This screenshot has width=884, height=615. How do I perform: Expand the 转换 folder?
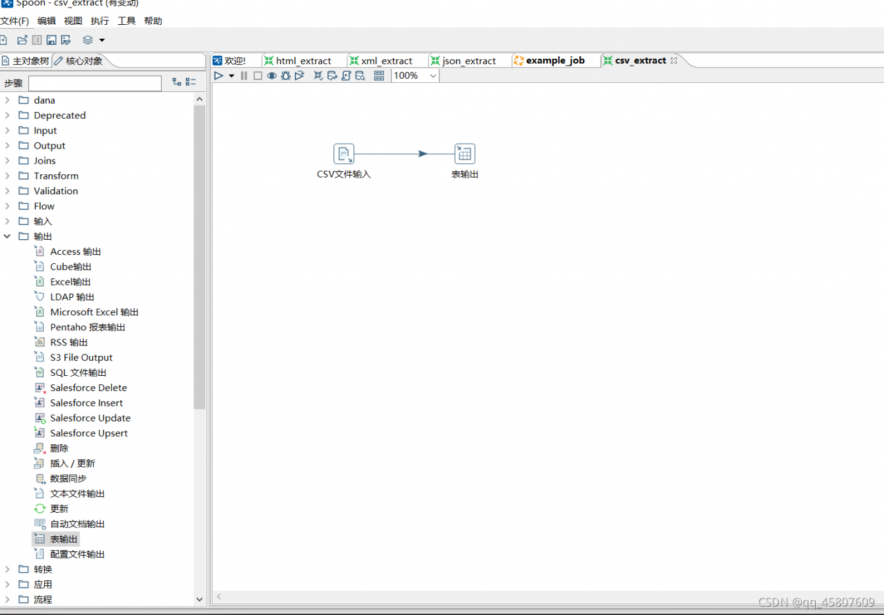click(x=8, y=570)
